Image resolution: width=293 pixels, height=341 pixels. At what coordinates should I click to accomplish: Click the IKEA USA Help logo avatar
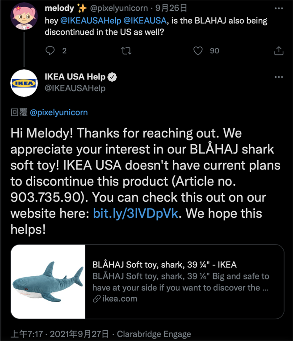(24, 83)
